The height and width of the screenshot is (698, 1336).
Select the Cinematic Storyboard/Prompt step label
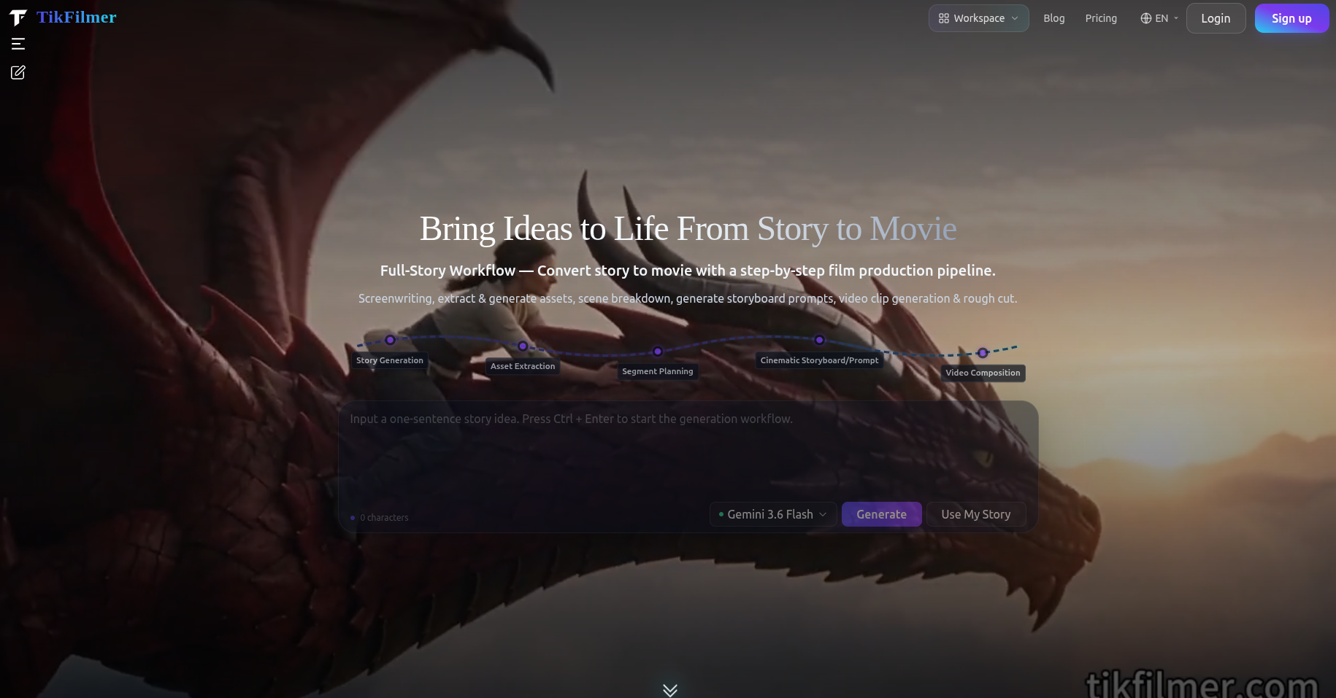(x=819, y=360)
